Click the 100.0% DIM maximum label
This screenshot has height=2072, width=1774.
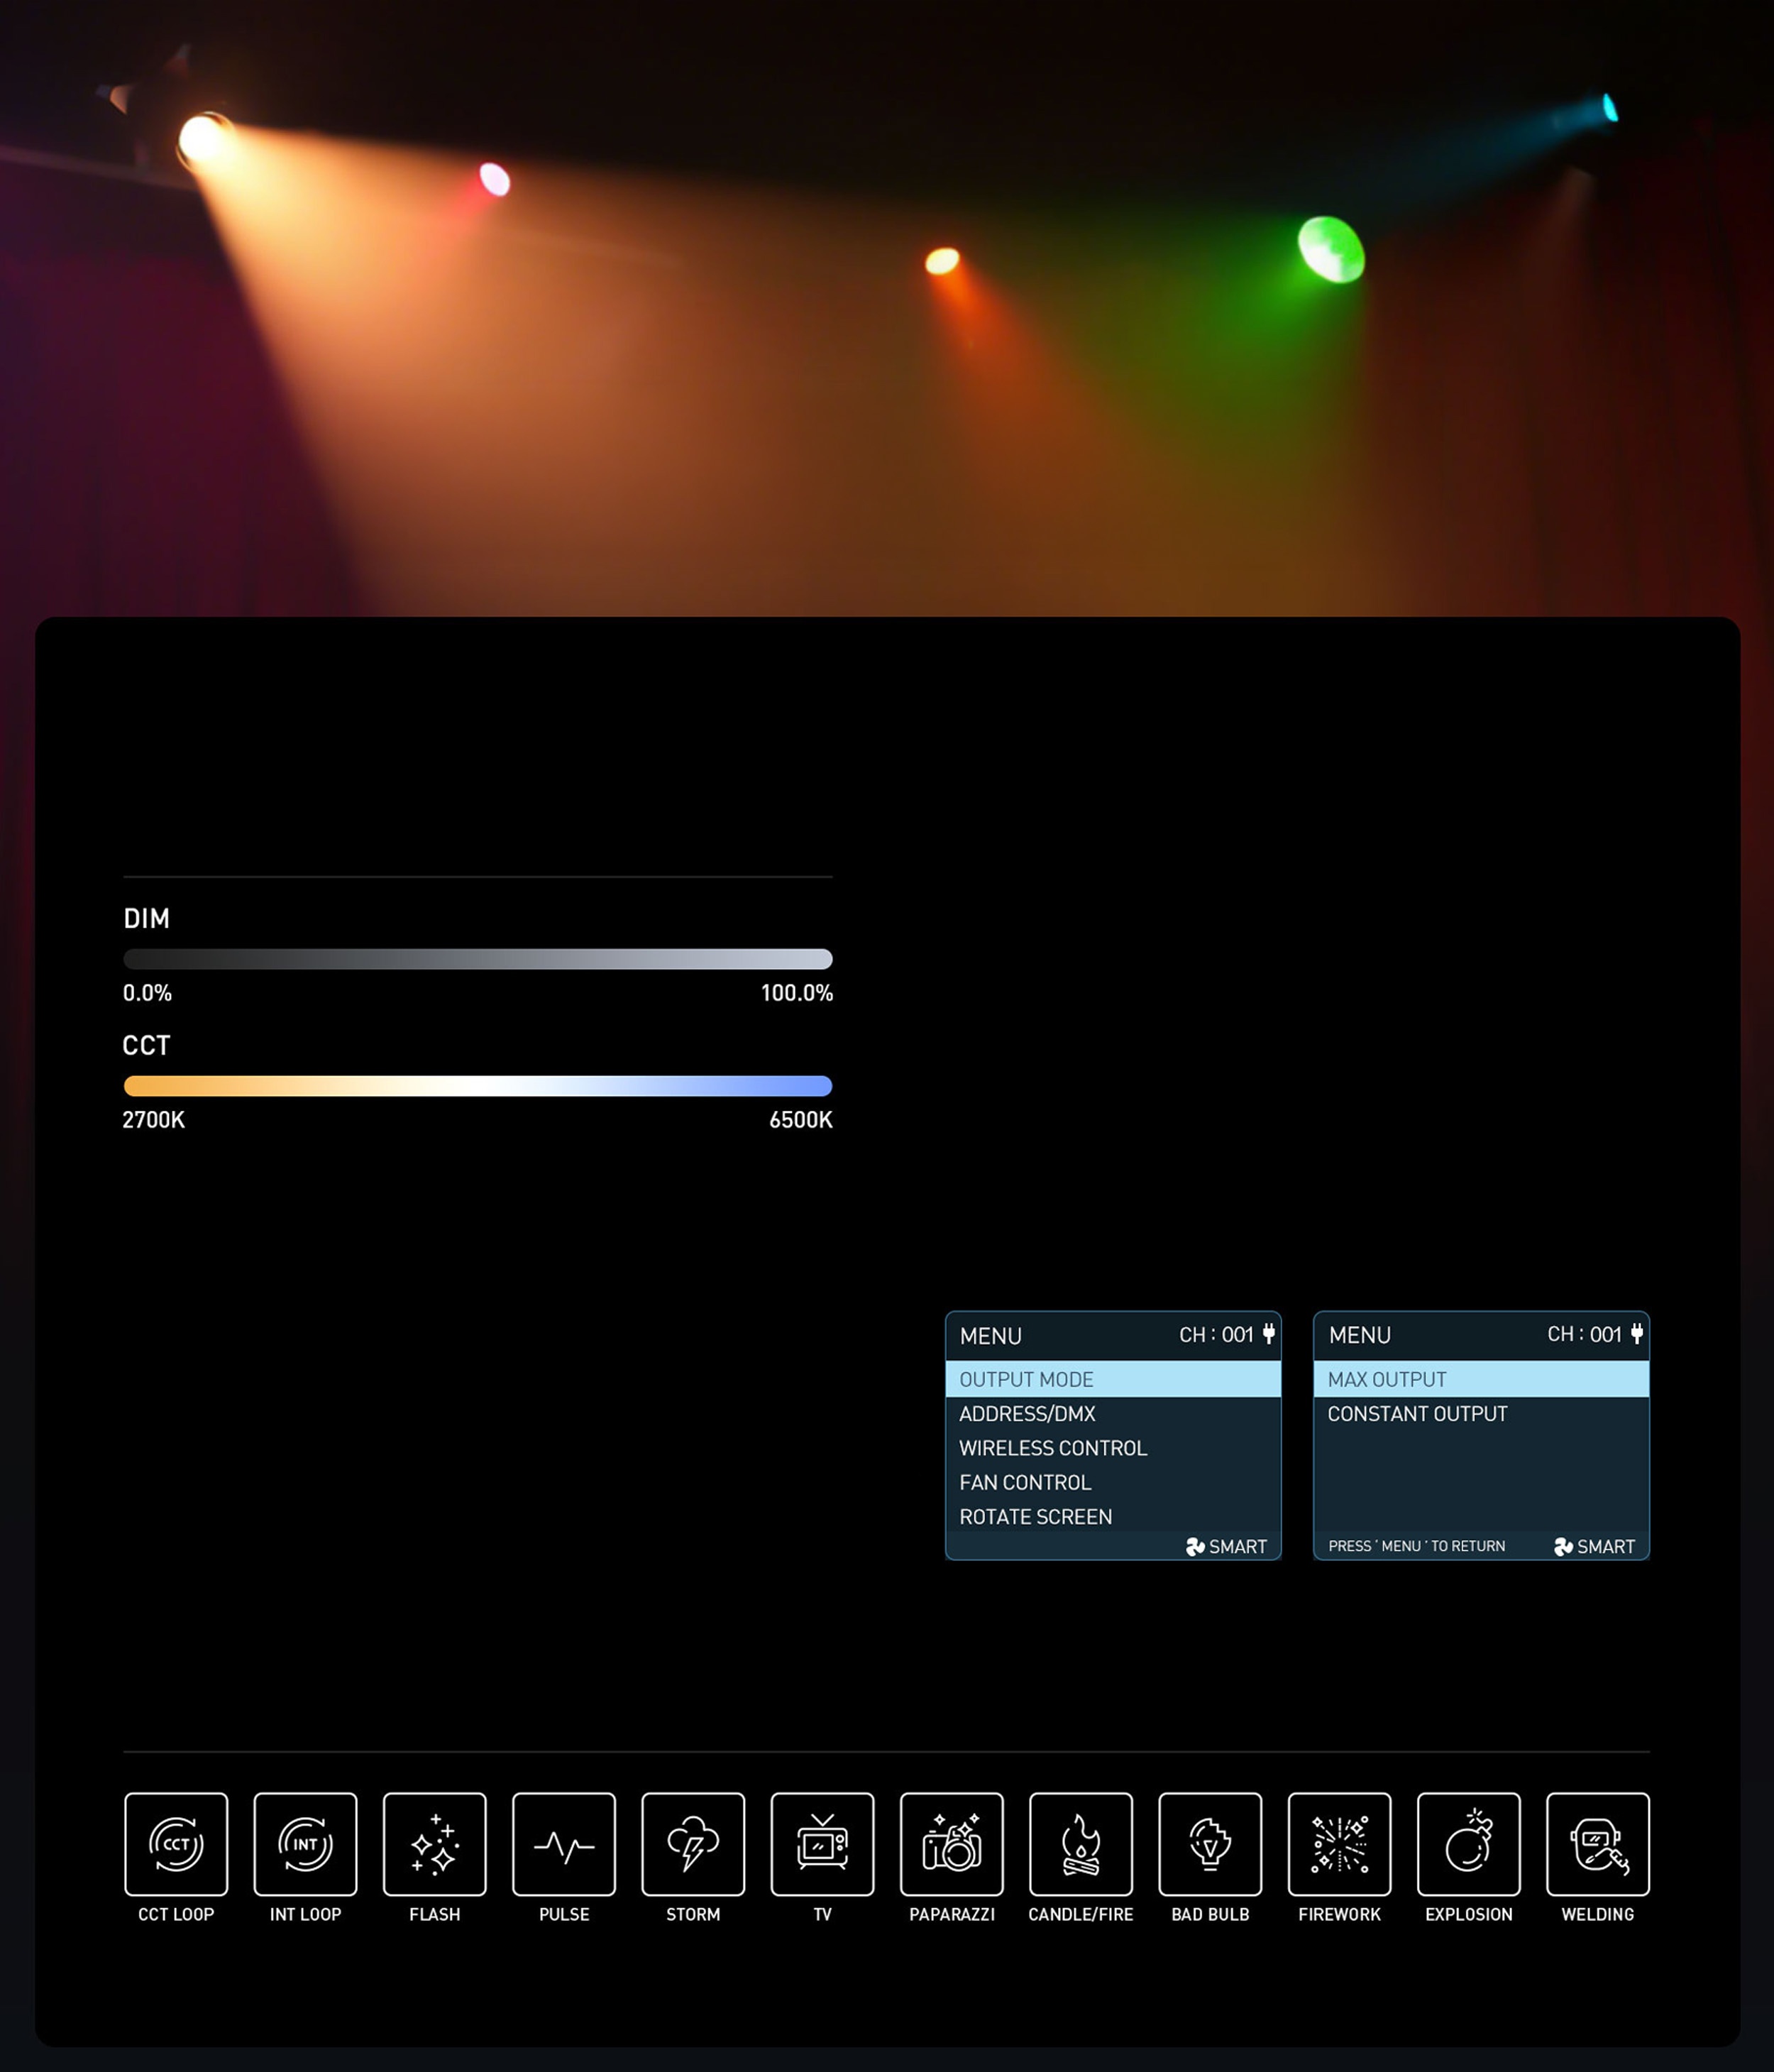point(797,993)
